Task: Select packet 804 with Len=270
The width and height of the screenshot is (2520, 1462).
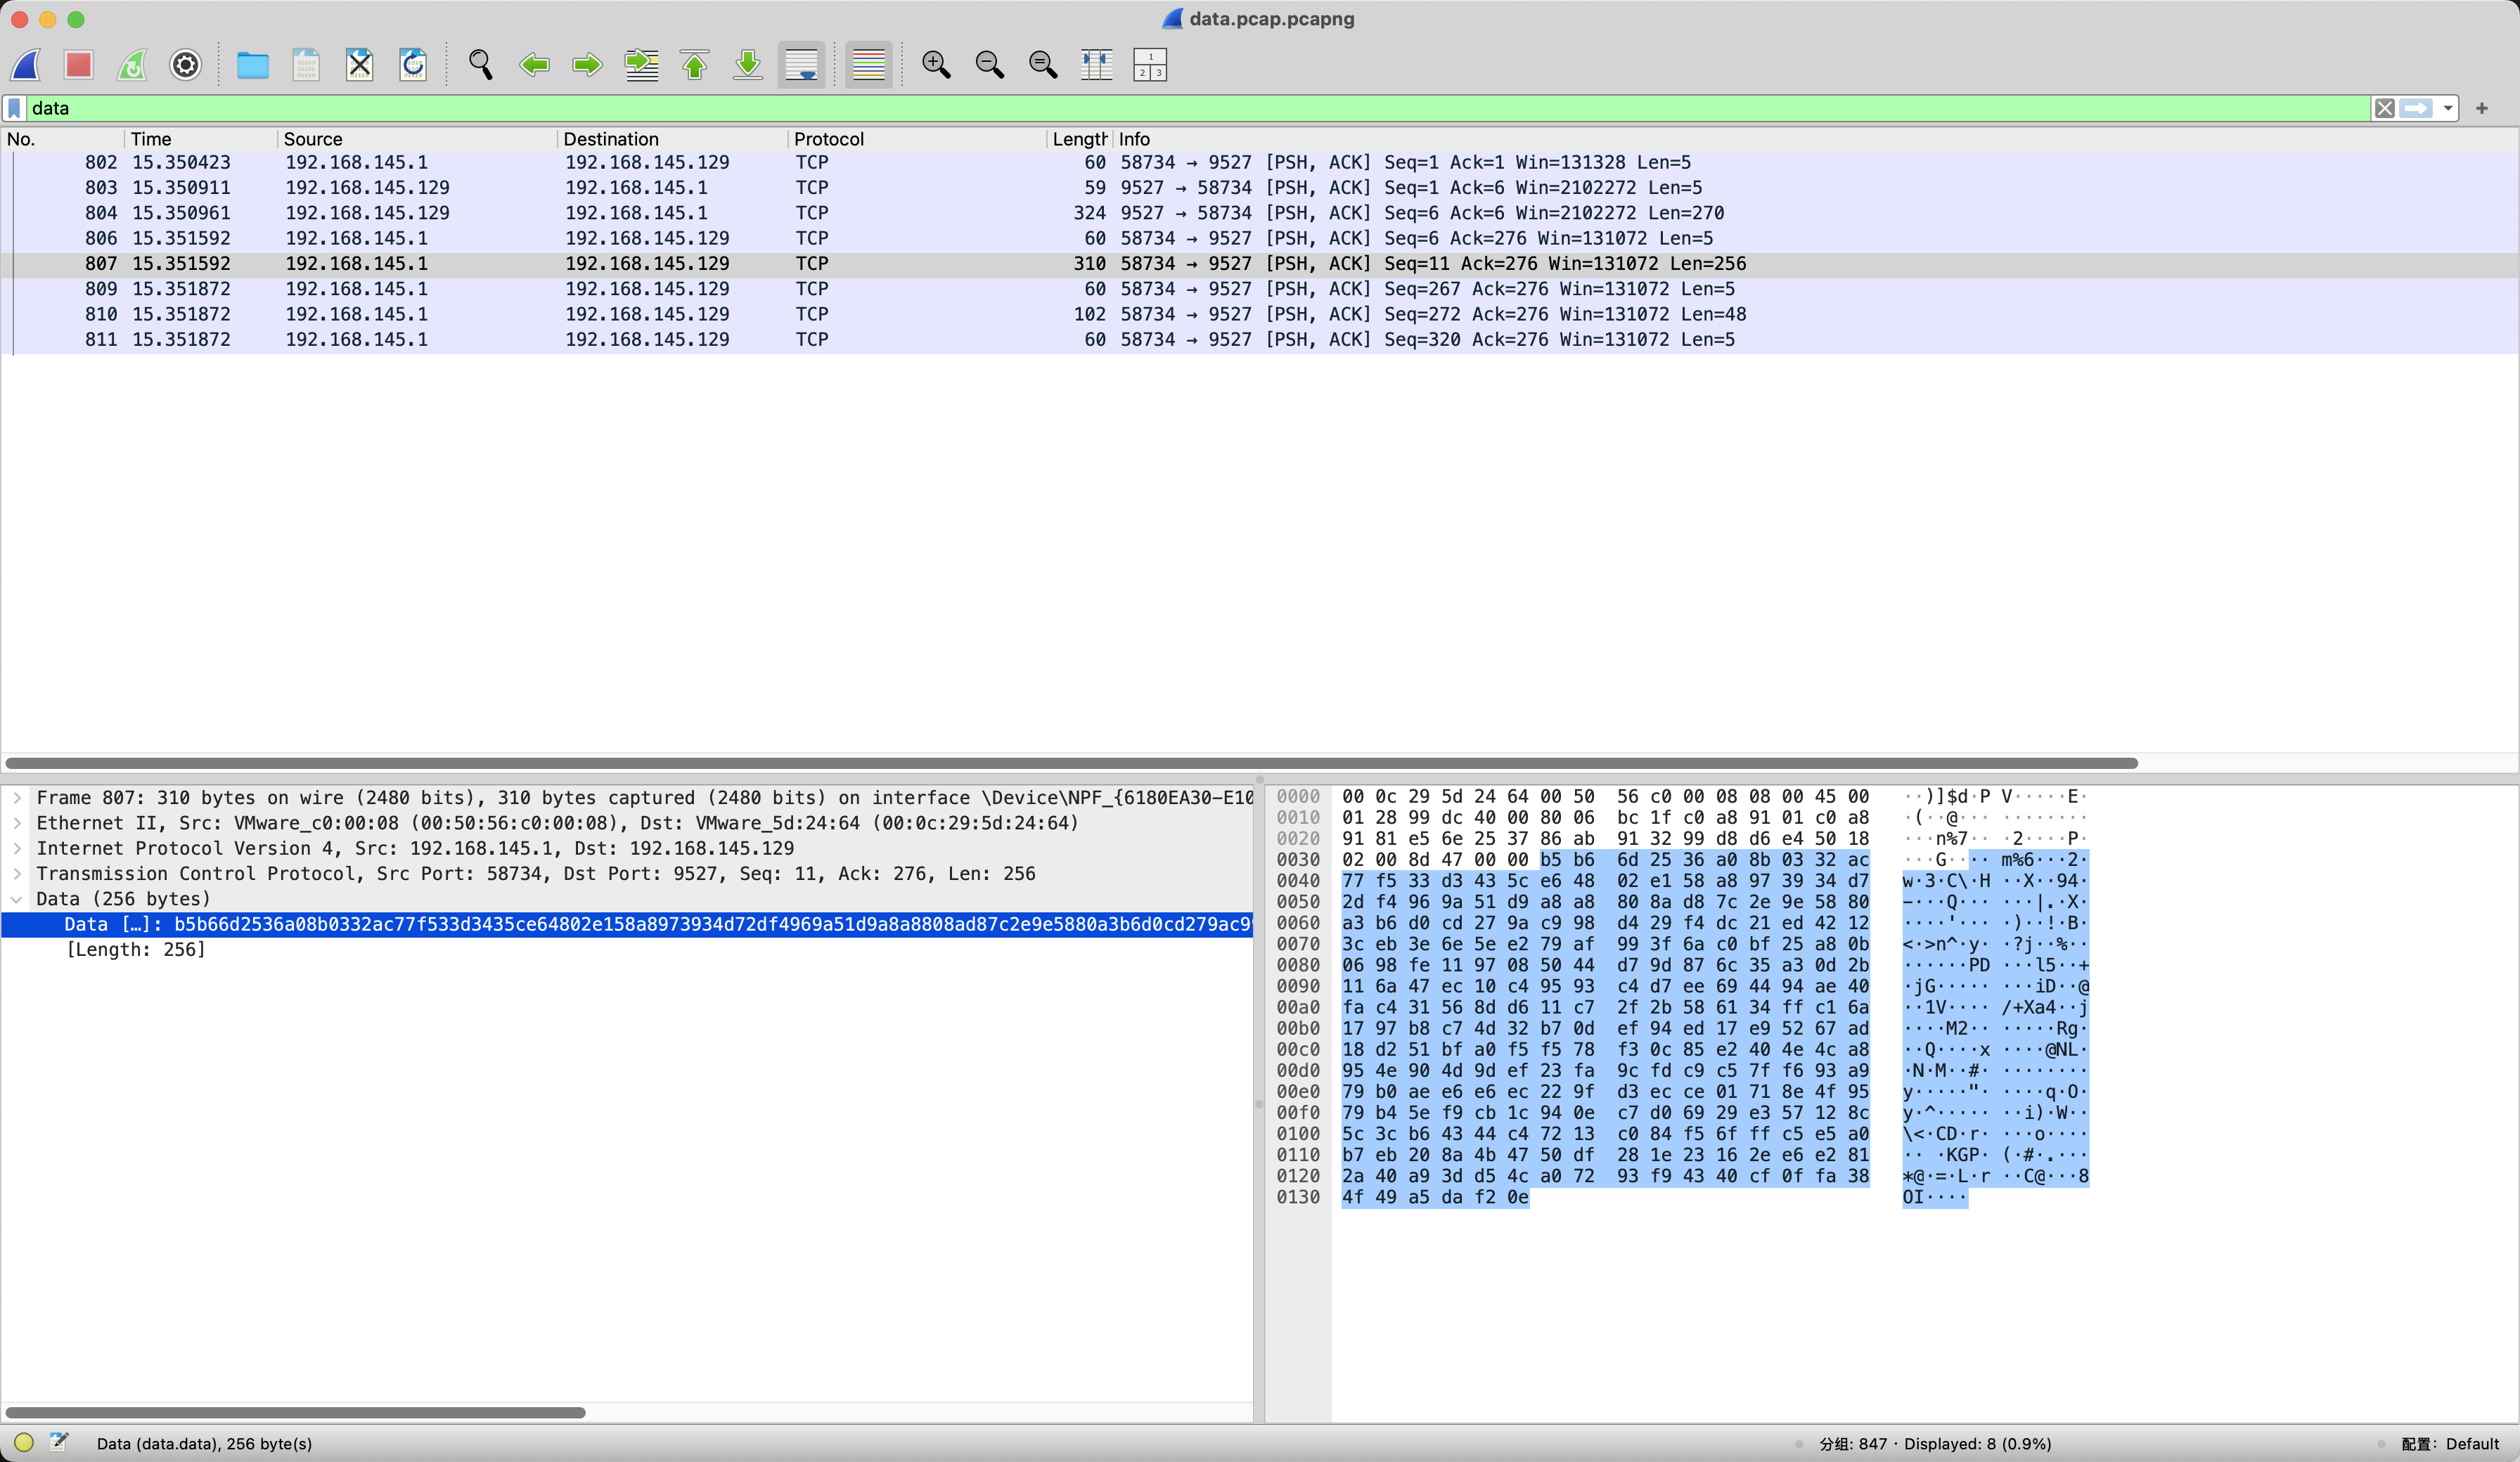Action: click(1260, 213)
